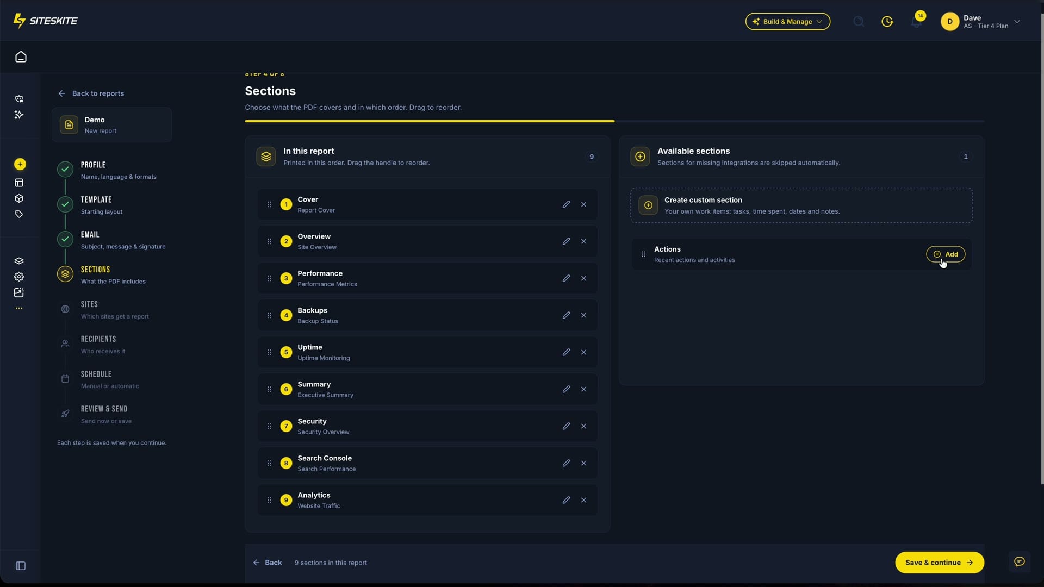Viewport: 1044px width, 587px height.
Task: Open the settings gear in sidebar
Action: [19, 277]
